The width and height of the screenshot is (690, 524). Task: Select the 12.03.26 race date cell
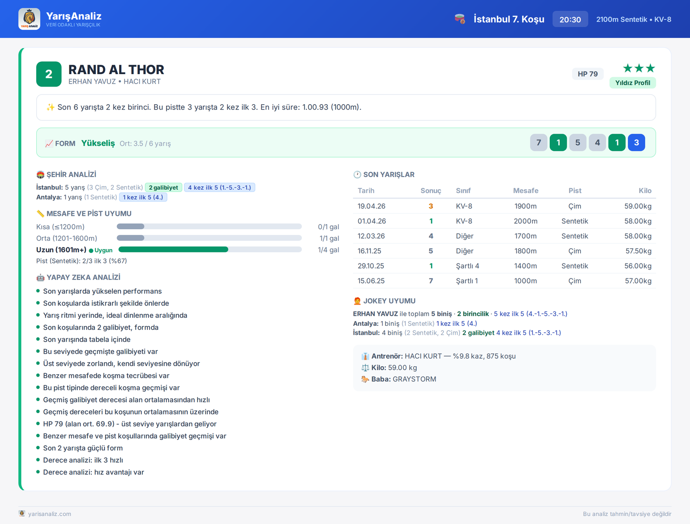click(x=371, y=236)
